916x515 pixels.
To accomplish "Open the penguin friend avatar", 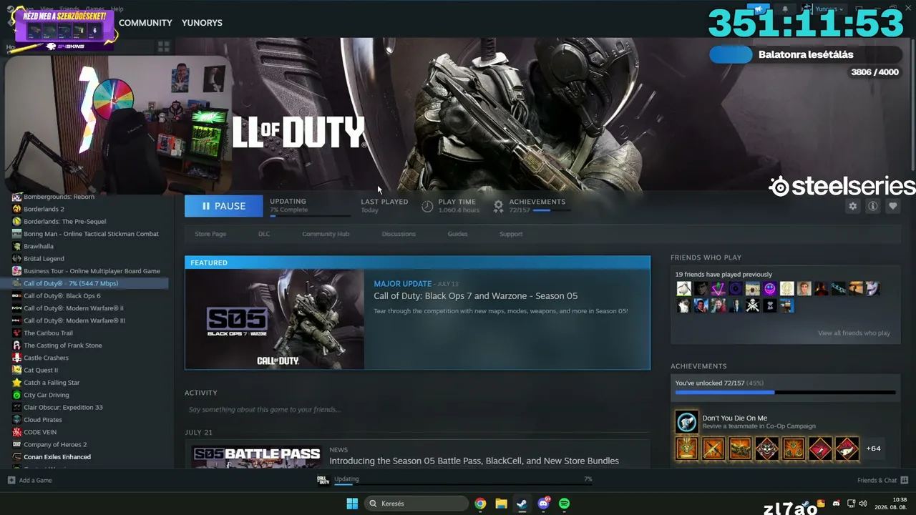I will click(684, 289).
